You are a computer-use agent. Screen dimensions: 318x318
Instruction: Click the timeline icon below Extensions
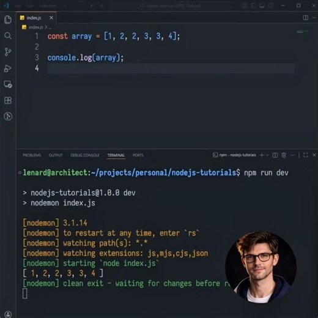click(8, 116)
